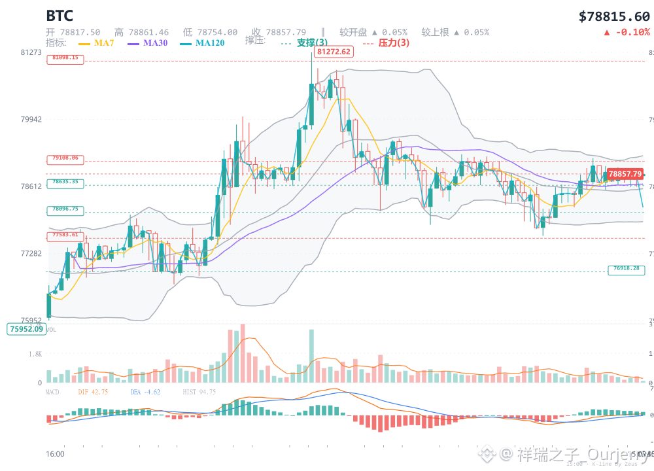654x471 pixels.
Task: Click the 1.8K volume axis label
Action: (x=35, y=354)
